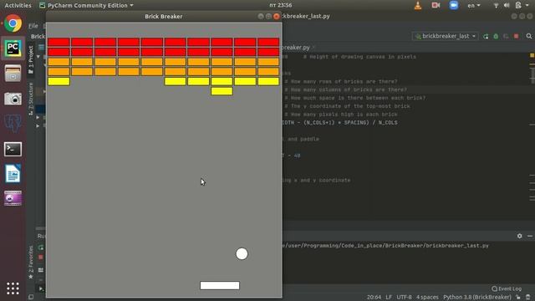Click the 4 spaces indent setting
This screenshot has width=535, height=301.
(x=427, y=298)
